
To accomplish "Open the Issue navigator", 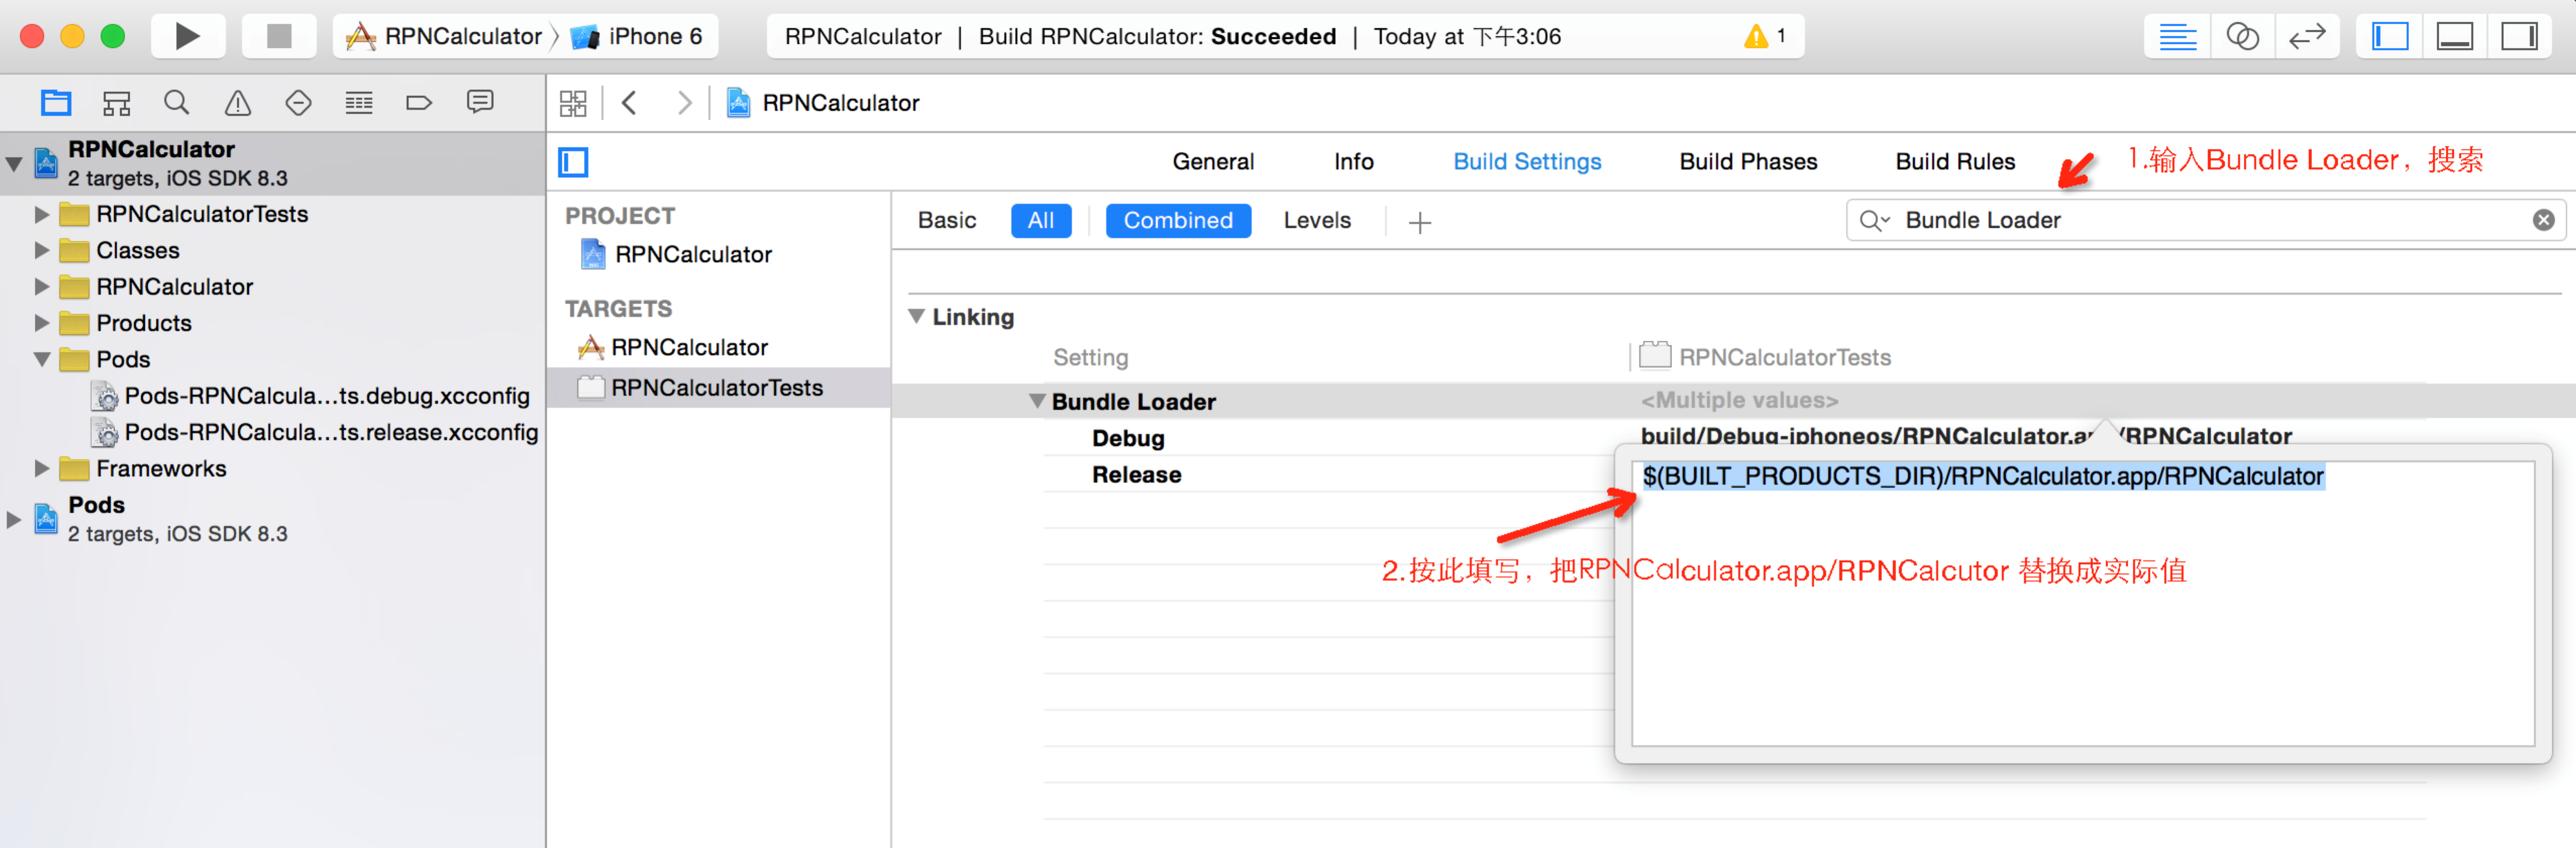I will coord(237,102).
